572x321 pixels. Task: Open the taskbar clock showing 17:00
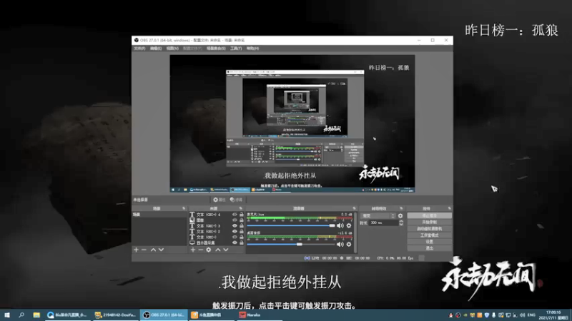pos(553,315)
